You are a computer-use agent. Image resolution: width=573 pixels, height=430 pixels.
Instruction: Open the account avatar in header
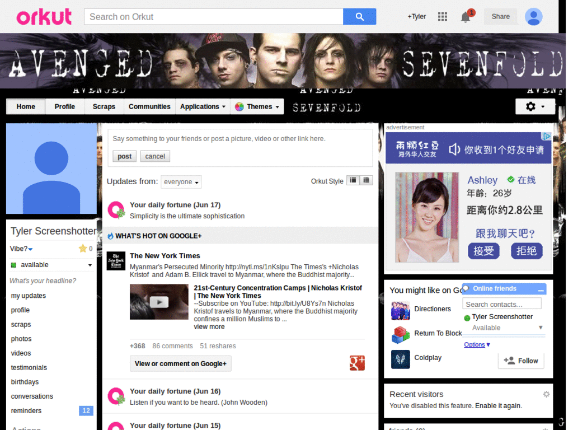pos(533,16)
